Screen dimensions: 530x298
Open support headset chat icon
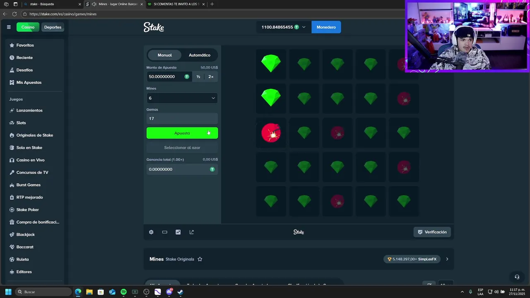tap(517, 277)
